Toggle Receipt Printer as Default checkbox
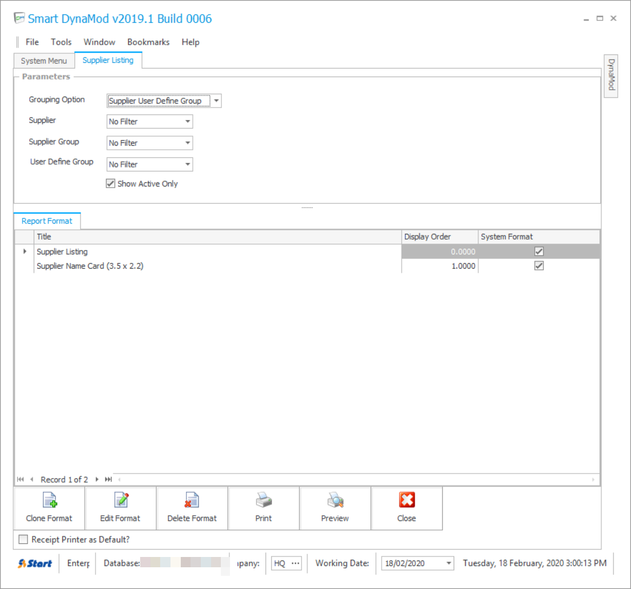The width and height of the screenshot is (631, 589). (23, 539)
